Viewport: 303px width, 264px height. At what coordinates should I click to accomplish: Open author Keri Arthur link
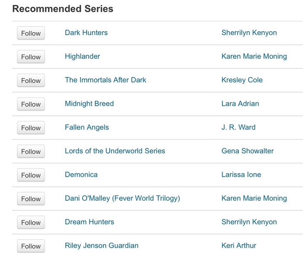click(x=239, y=245)
